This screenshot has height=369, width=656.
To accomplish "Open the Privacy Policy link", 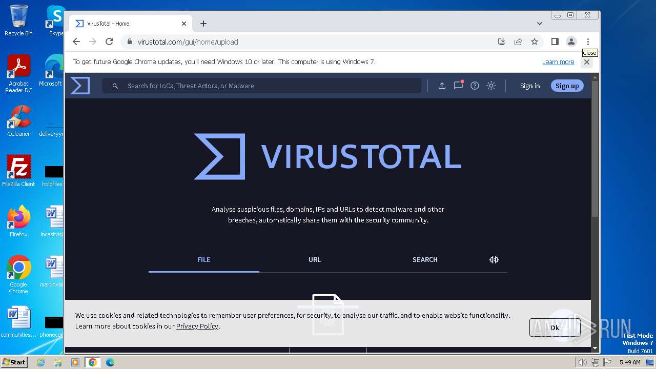I will point(197,326).
